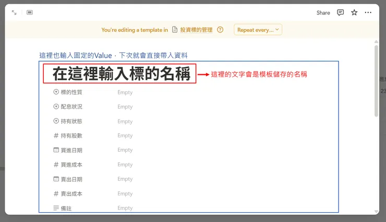Open Share menu

[323, 13]
